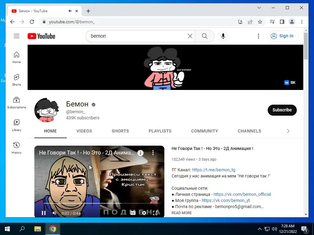The image size is (314, 235).
Task: Open History in the left sidebar
Action: click(x=17, y=148)
